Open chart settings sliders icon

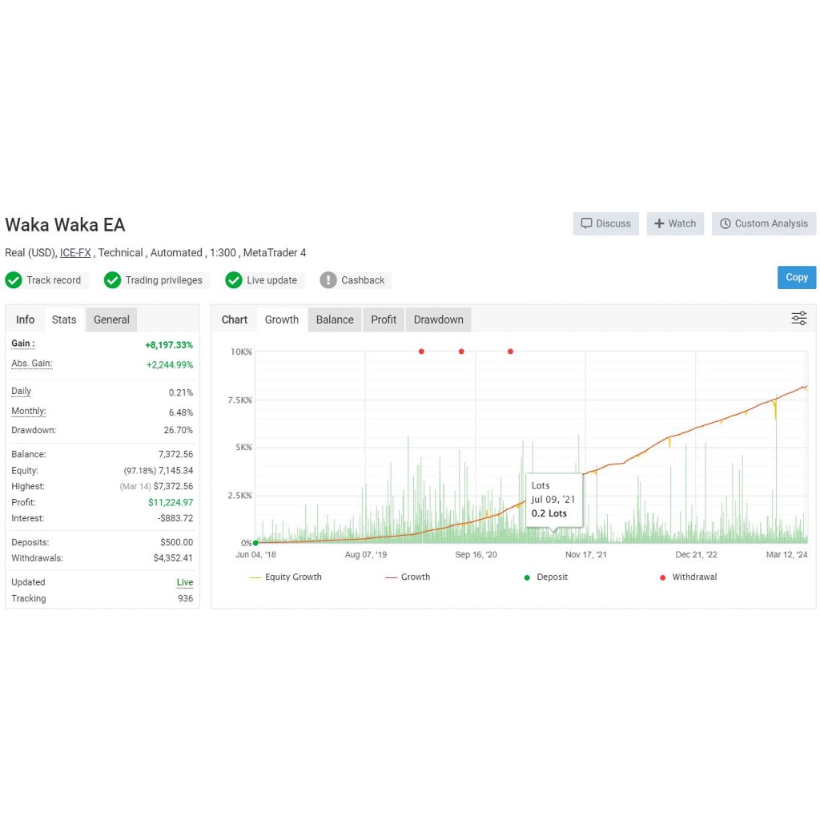pos(798,319)
